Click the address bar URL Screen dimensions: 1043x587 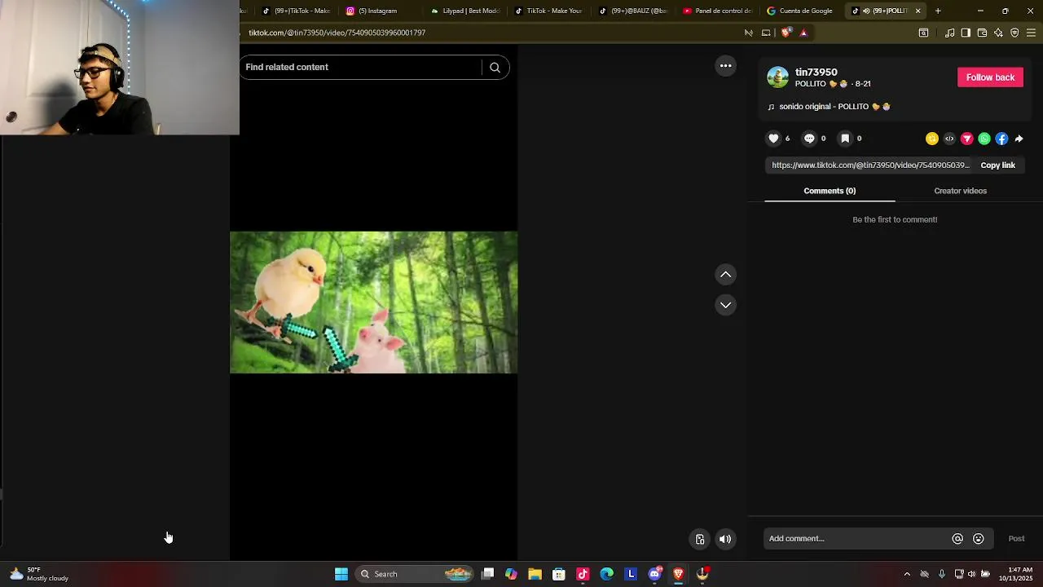[x=337, y=33]
